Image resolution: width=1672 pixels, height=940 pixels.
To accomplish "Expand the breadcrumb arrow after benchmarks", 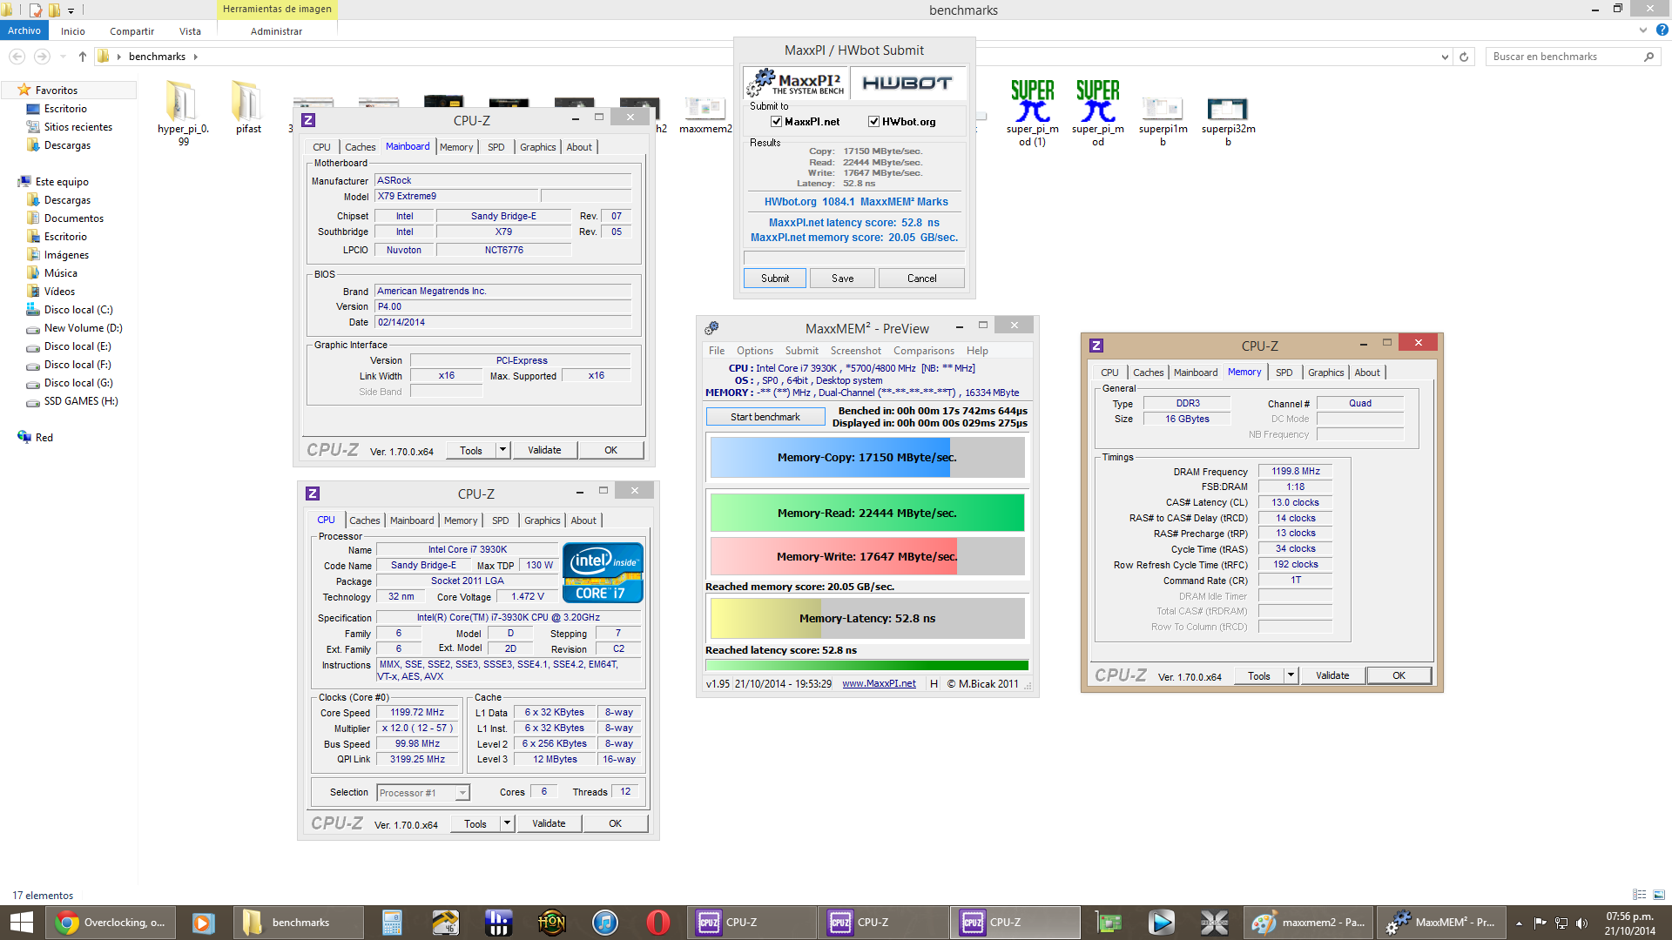I will point(195,57).
